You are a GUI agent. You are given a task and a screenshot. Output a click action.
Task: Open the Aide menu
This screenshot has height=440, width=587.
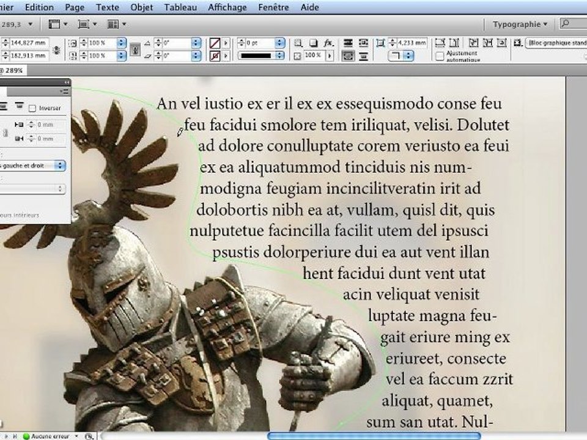point(309,7)
